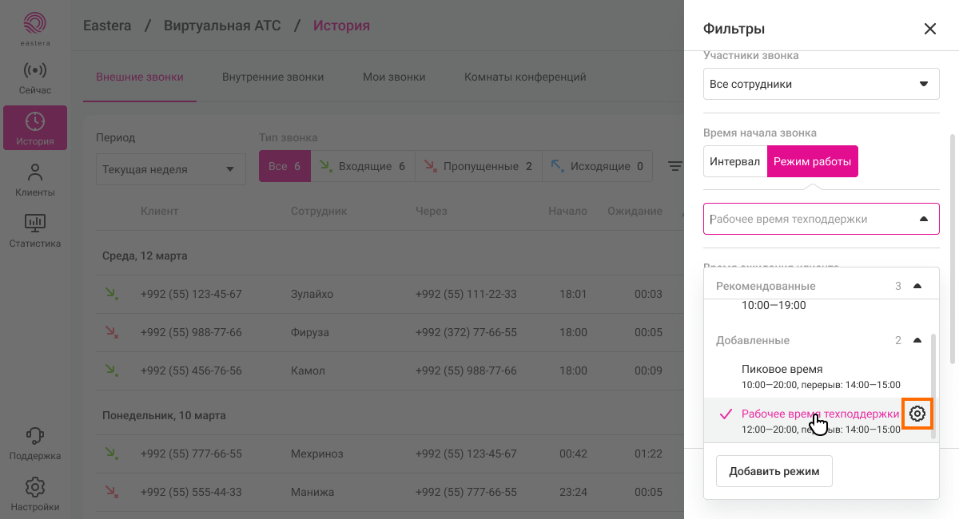
Task: Open the Сейчас live section
Action: point(35,78)
